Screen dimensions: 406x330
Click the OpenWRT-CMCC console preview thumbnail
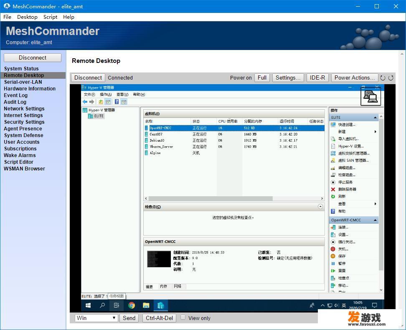pyautogui.click(x=159, y=259)
